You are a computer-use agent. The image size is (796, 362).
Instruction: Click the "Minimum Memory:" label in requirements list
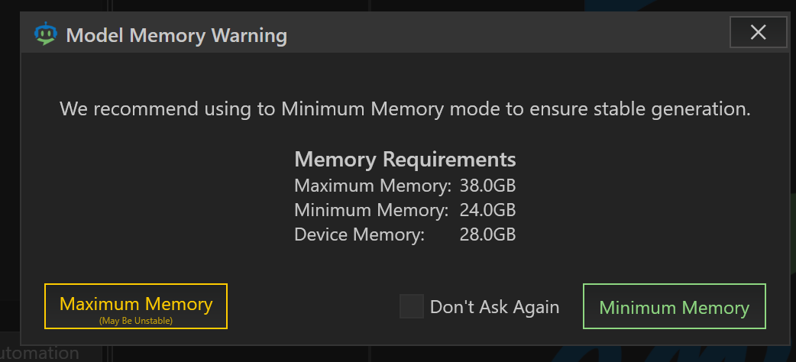tap(371, 210)
